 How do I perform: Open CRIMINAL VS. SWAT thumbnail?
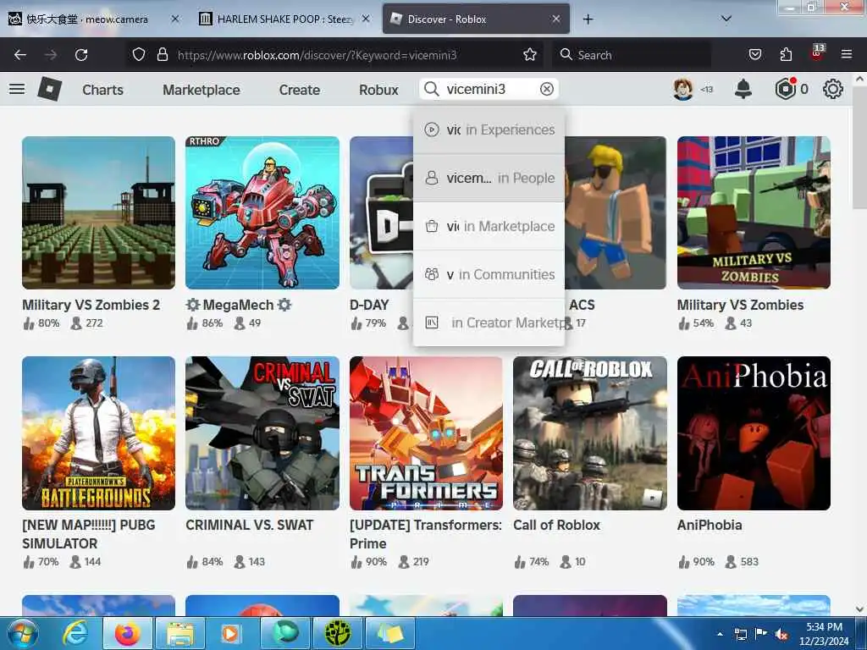262,433
